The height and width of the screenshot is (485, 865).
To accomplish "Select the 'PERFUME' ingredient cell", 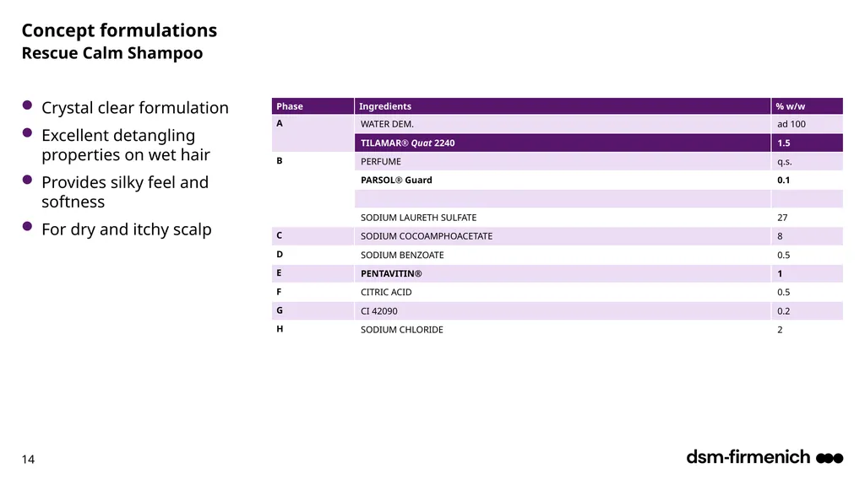I will pos(563,161).
